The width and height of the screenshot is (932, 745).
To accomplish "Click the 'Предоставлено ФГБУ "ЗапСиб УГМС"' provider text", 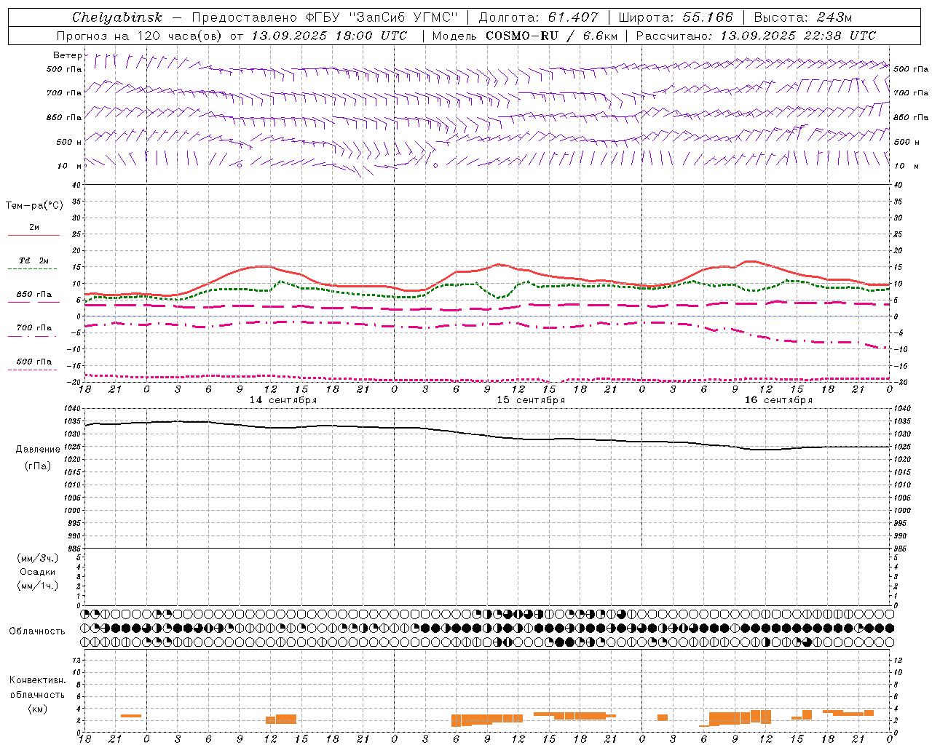I will [325, 17].
